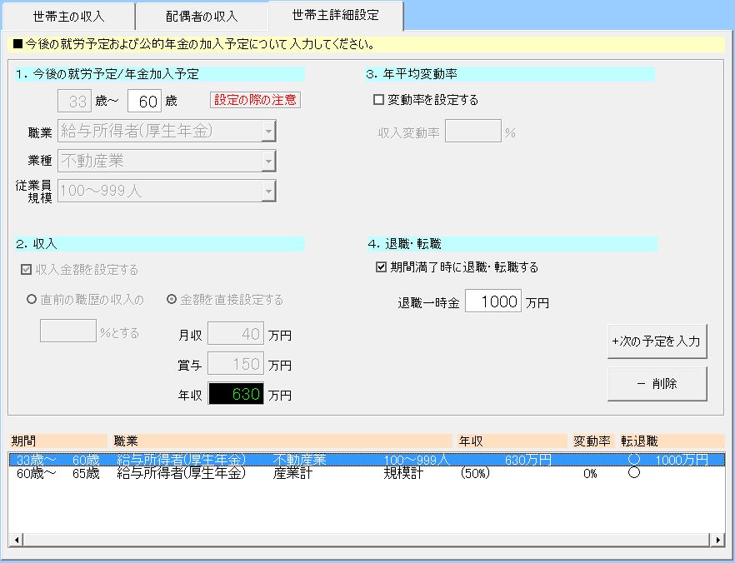Click the 設定の際の注意 button
Screen dimensions: 735x563
tap(255, 100)
